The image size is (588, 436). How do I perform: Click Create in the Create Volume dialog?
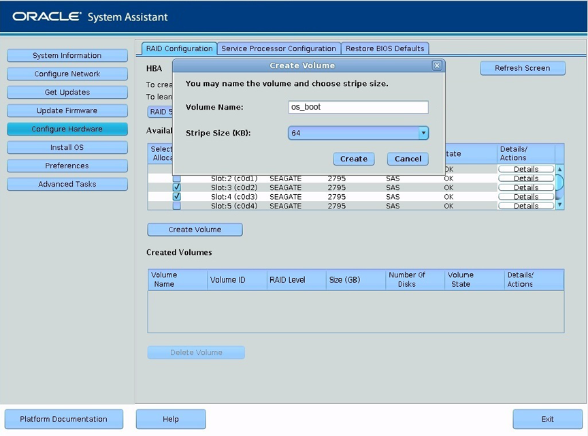coord(354,159)
